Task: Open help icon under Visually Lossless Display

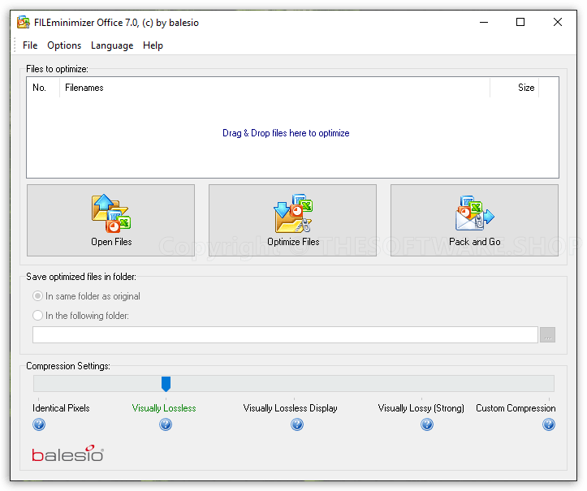Action: (297, 424)
